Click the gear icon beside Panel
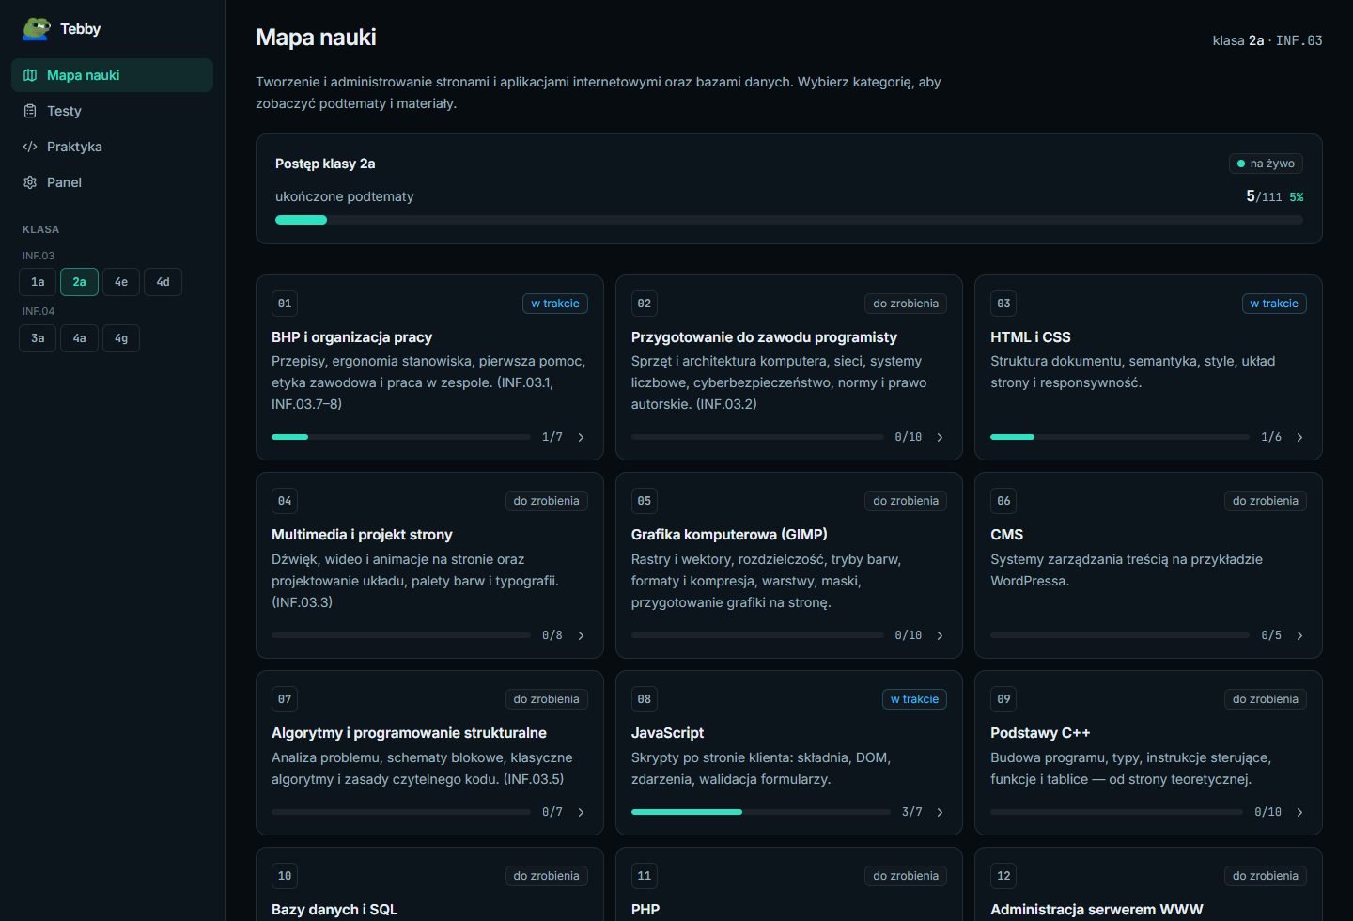 coord(30,182)
